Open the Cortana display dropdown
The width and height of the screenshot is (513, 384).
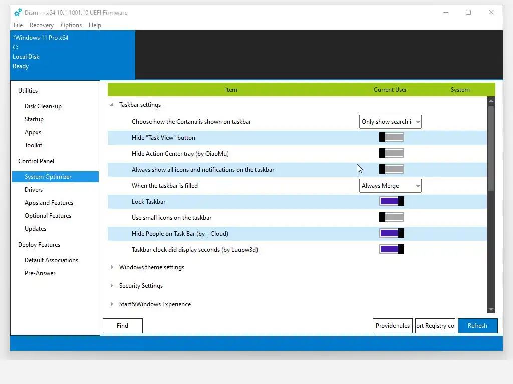pos(390,122)
